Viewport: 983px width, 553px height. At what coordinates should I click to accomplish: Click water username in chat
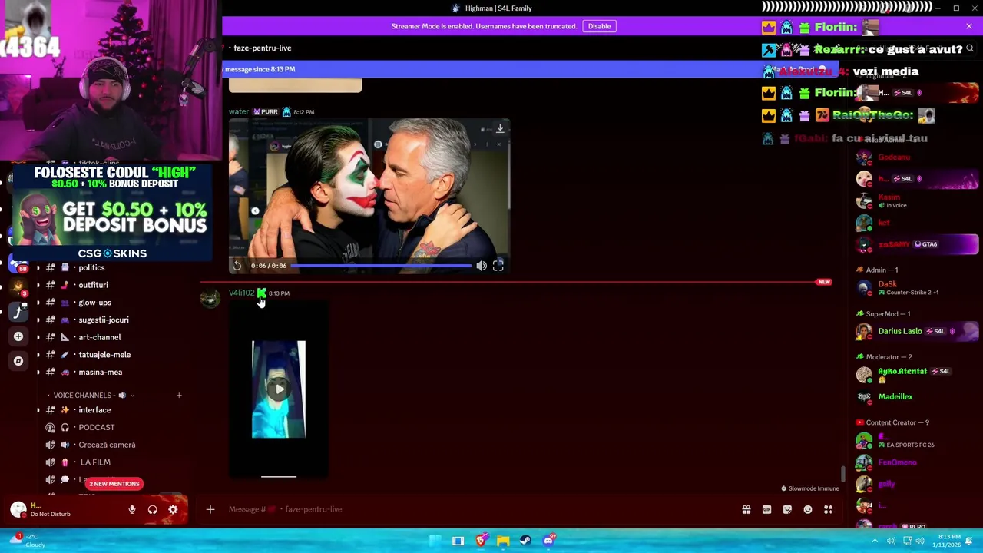(239, 112)
